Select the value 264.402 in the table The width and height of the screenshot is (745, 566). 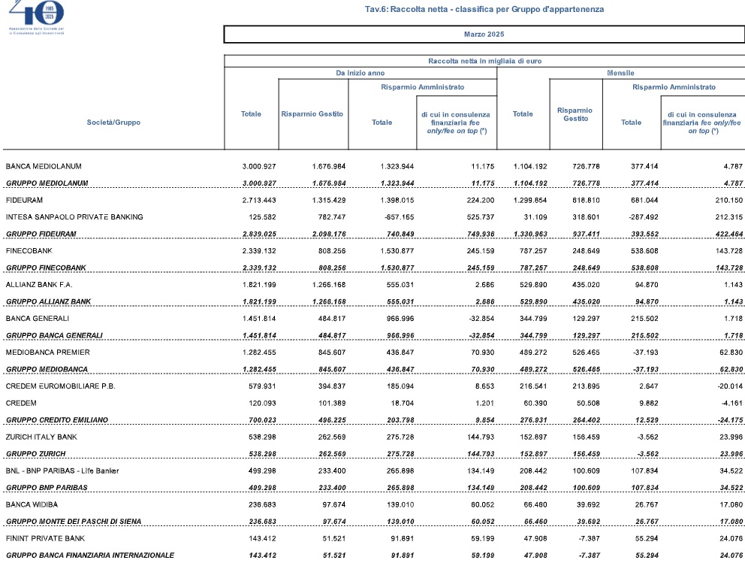click(586, 420)
